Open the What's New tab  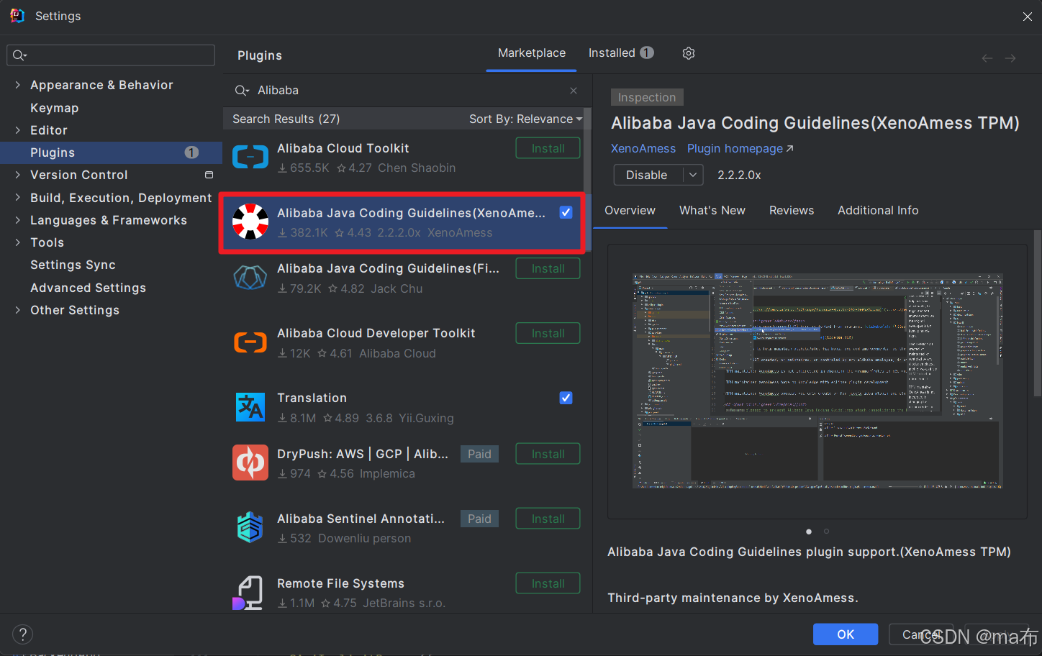point(712,211)
